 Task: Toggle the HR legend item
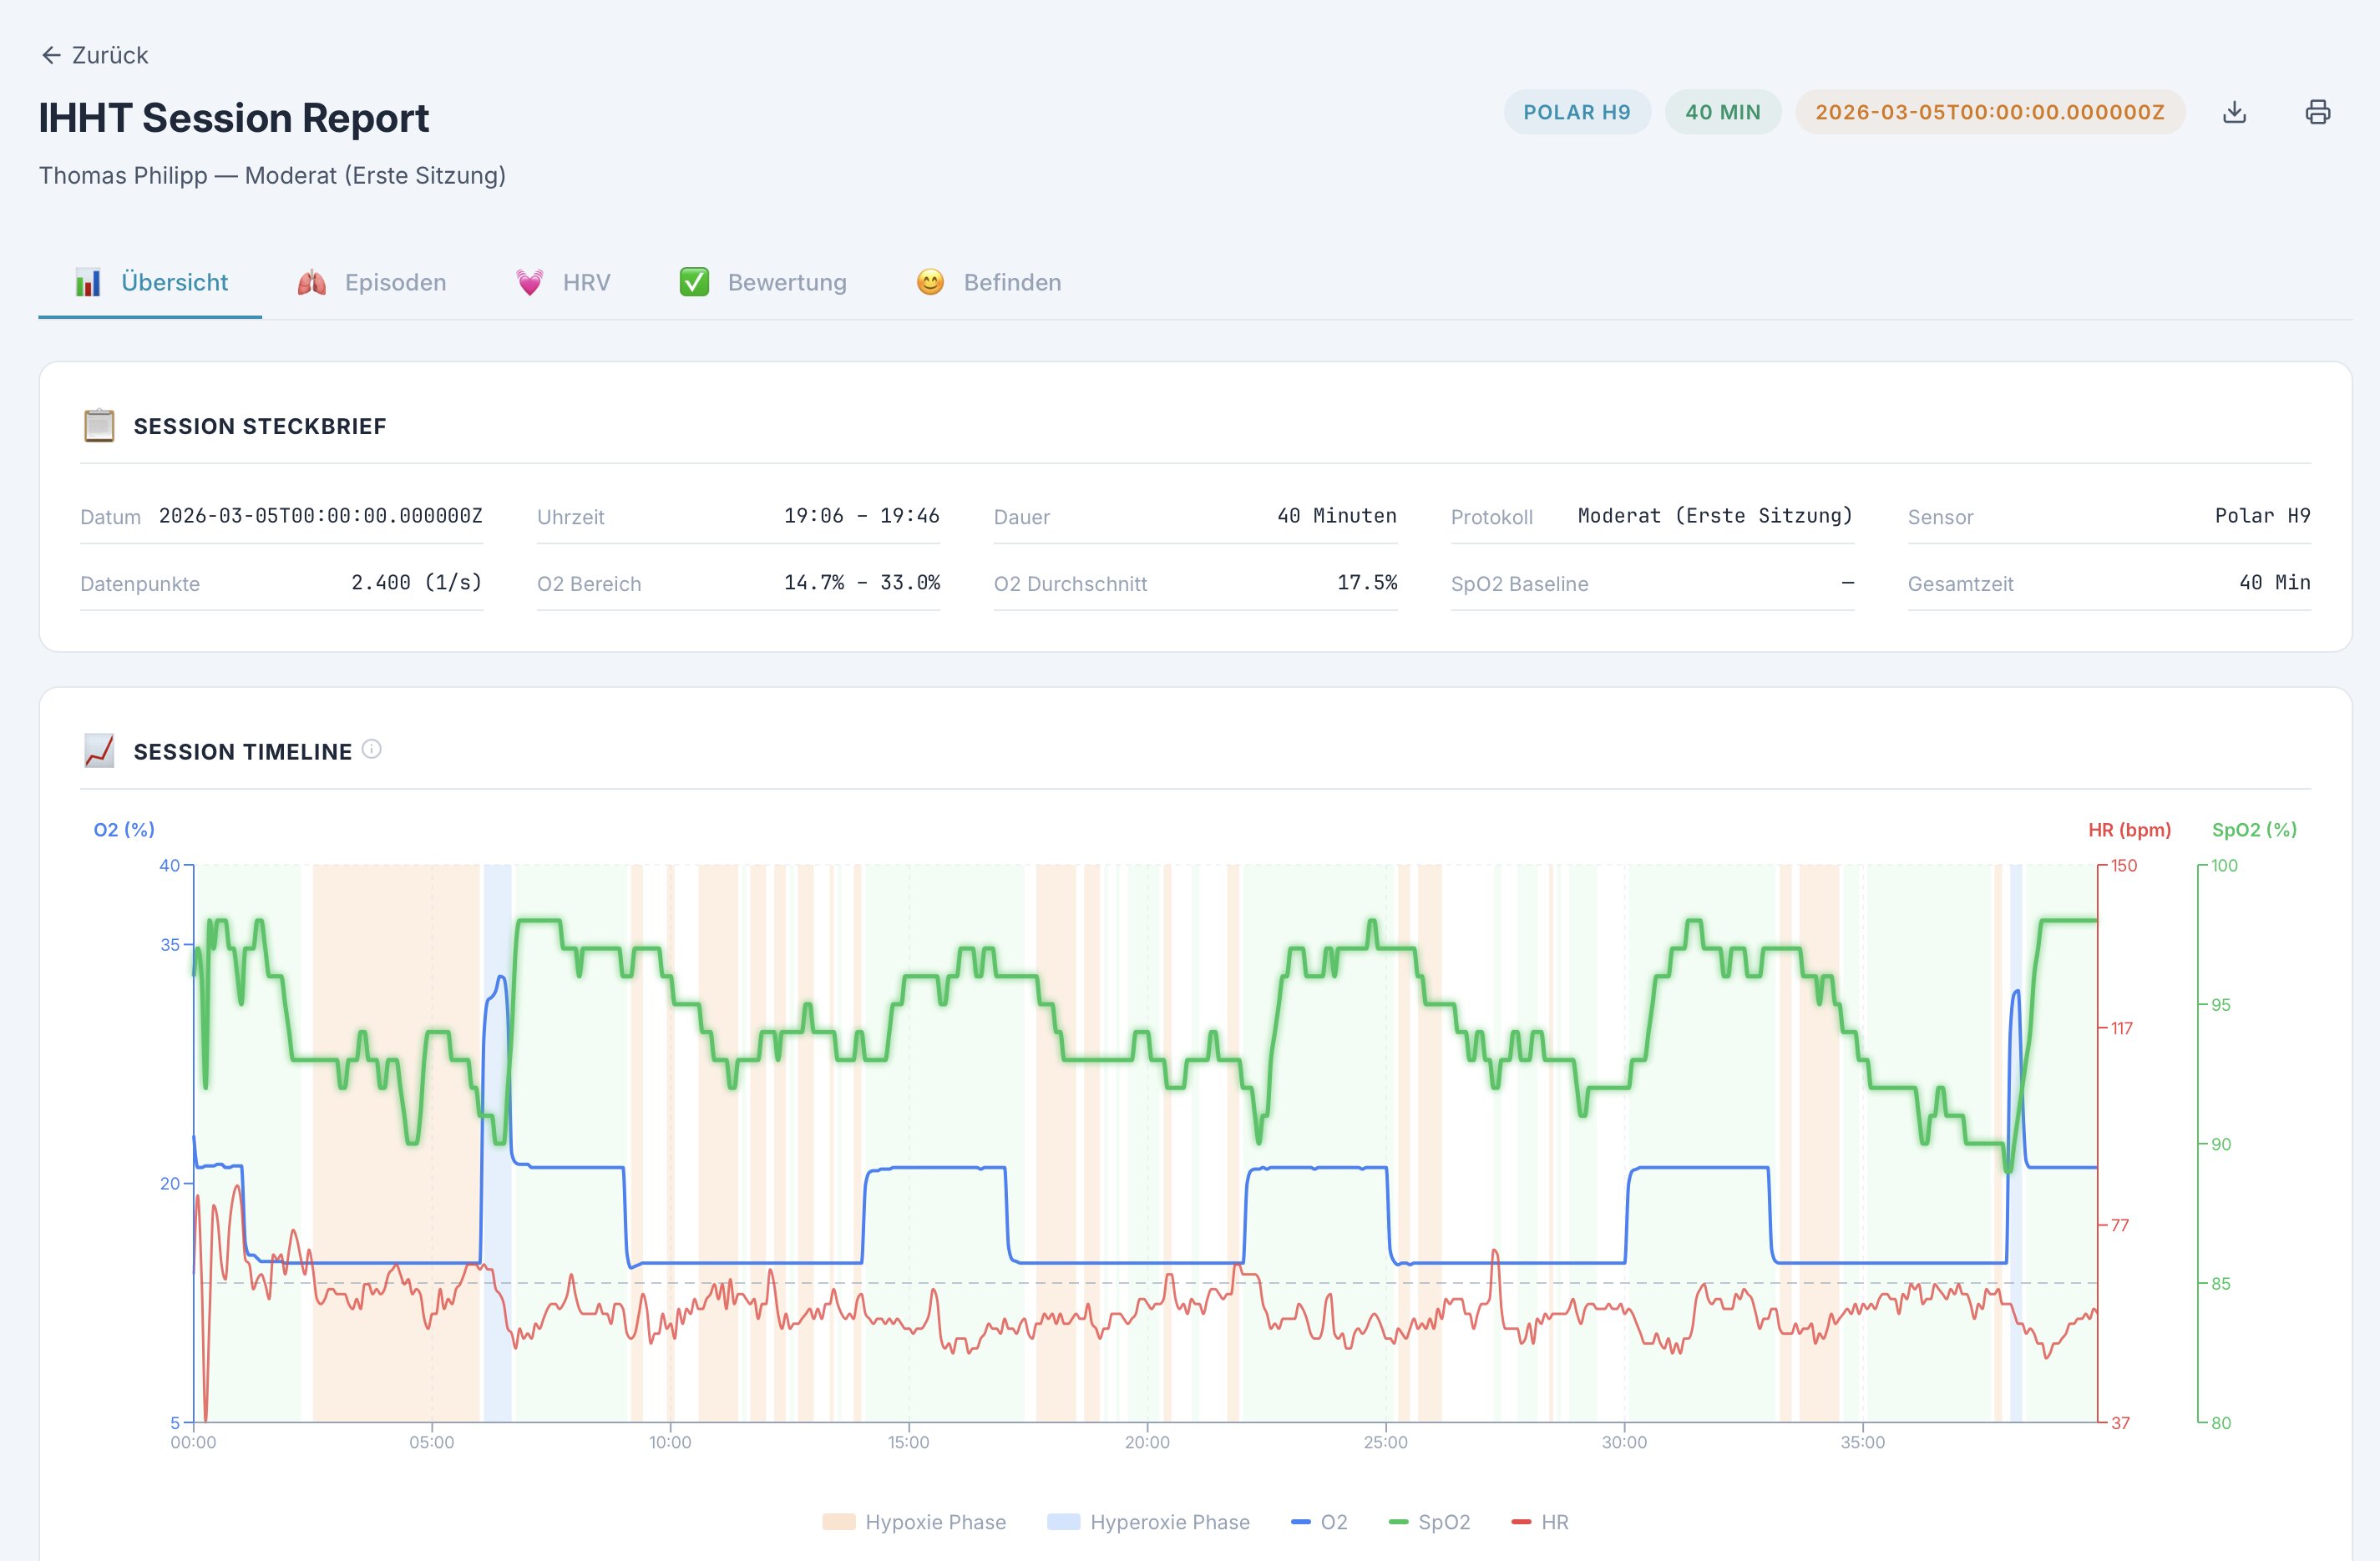pyautogui.click(x=1541, y=1522)
